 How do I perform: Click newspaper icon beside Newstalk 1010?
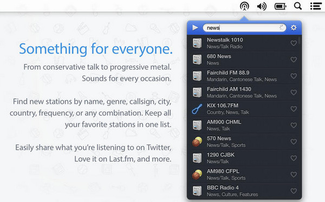pos(197,43)
